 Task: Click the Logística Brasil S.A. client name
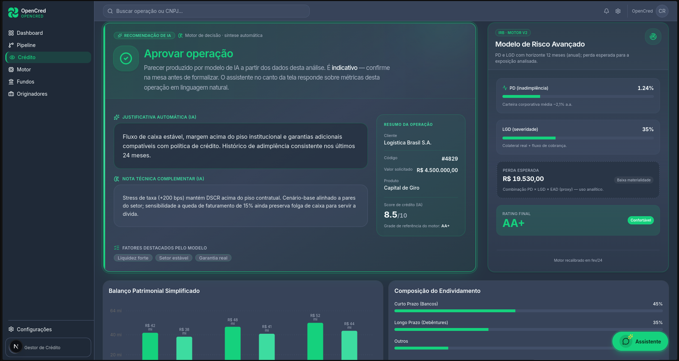pyautogui.click(x=408, y=143)
